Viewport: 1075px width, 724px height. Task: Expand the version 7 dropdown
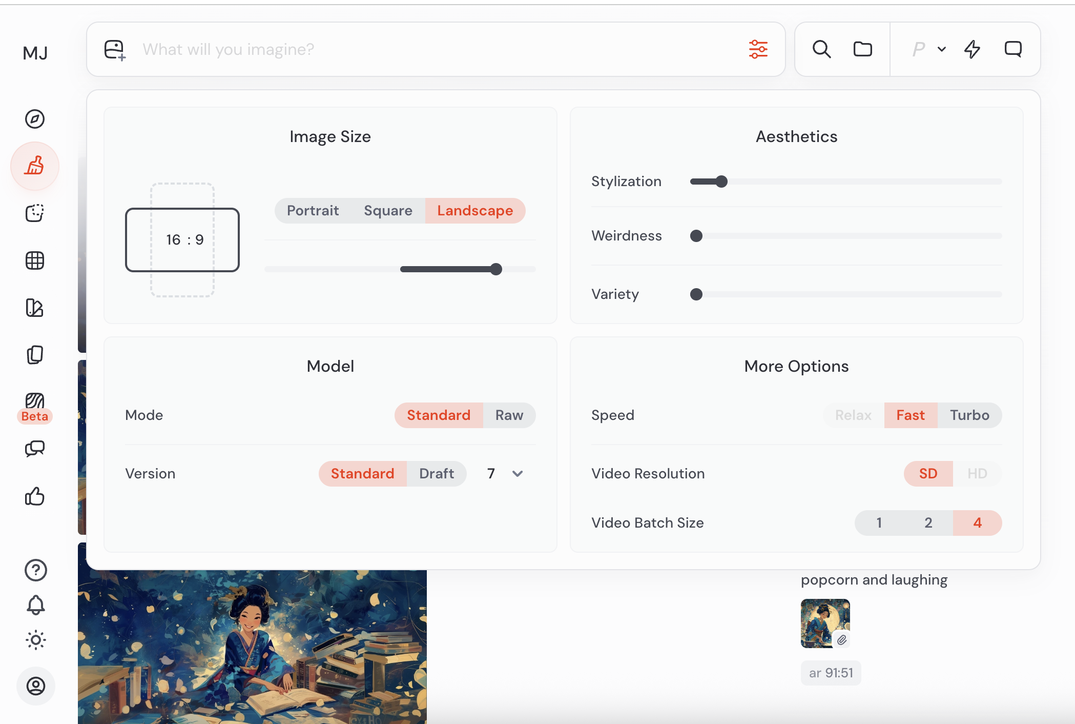[518, 474]
